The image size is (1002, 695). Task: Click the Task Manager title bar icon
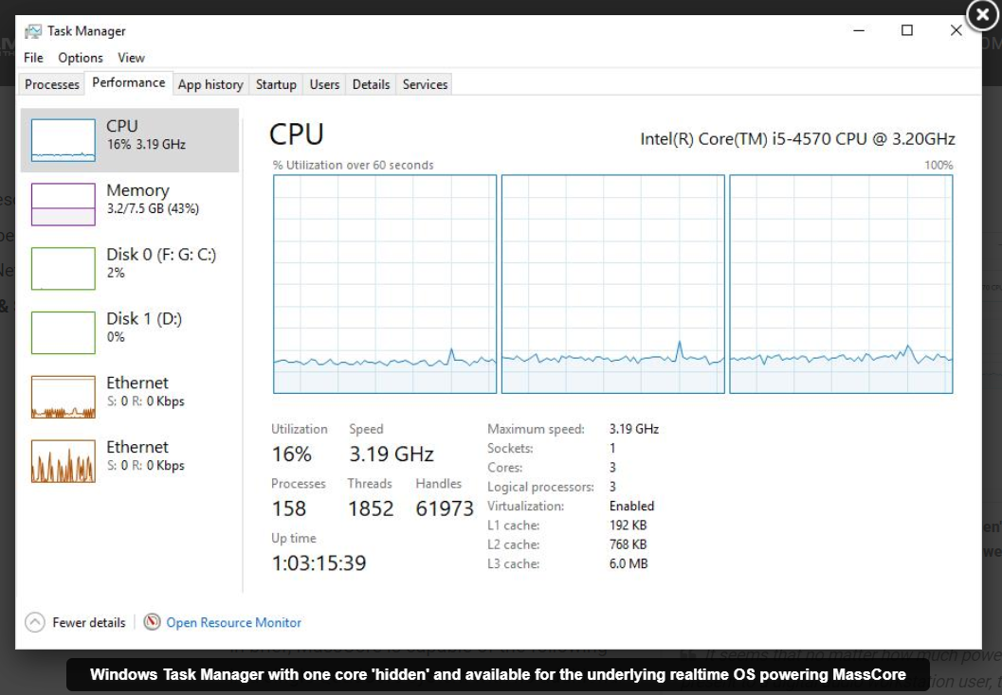coord(33,31)
